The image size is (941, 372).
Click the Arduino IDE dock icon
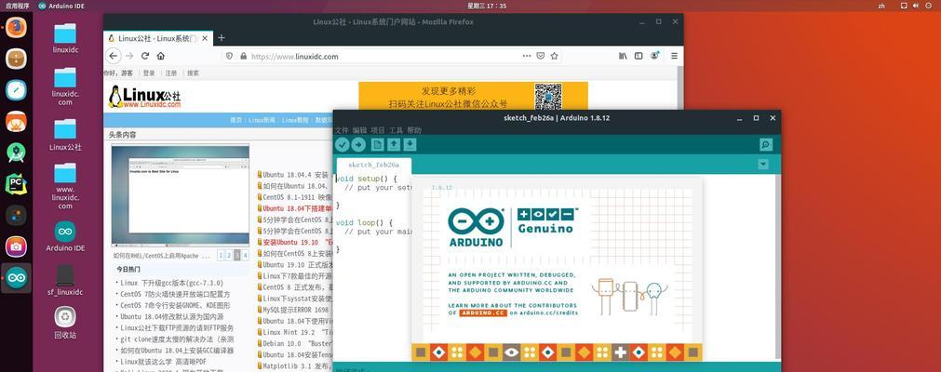(x=16, y=278)
